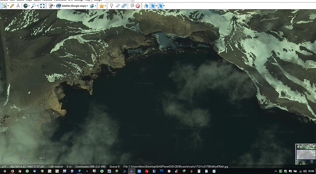Open the placemark manager icon

click(x=132, y=6)
